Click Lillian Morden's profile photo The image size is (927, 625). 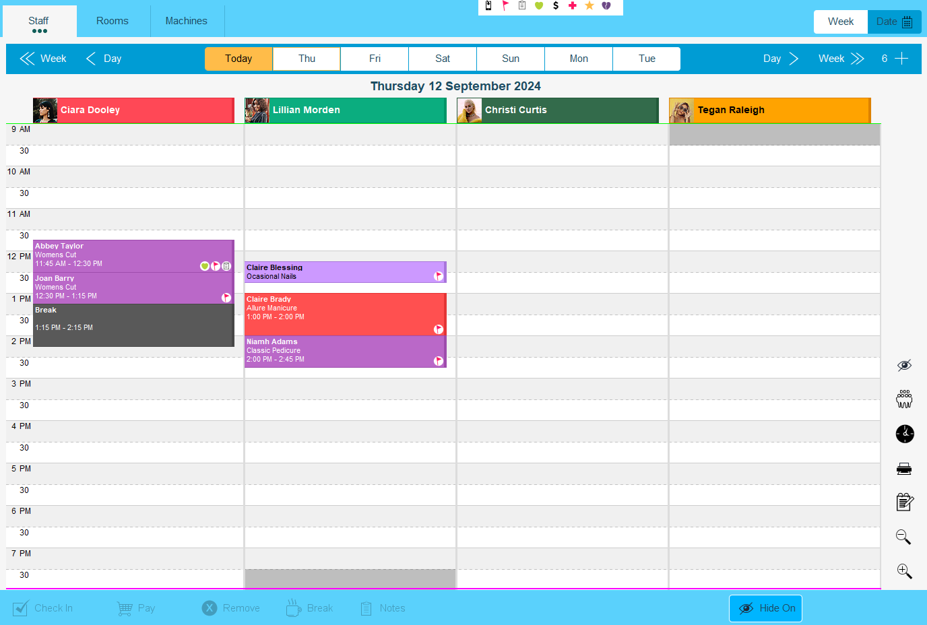pyautogui.click(x=257, y=110)
